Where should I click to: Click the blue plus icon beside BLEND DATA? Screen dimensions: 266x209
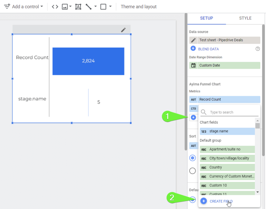[x=193, y=49]
